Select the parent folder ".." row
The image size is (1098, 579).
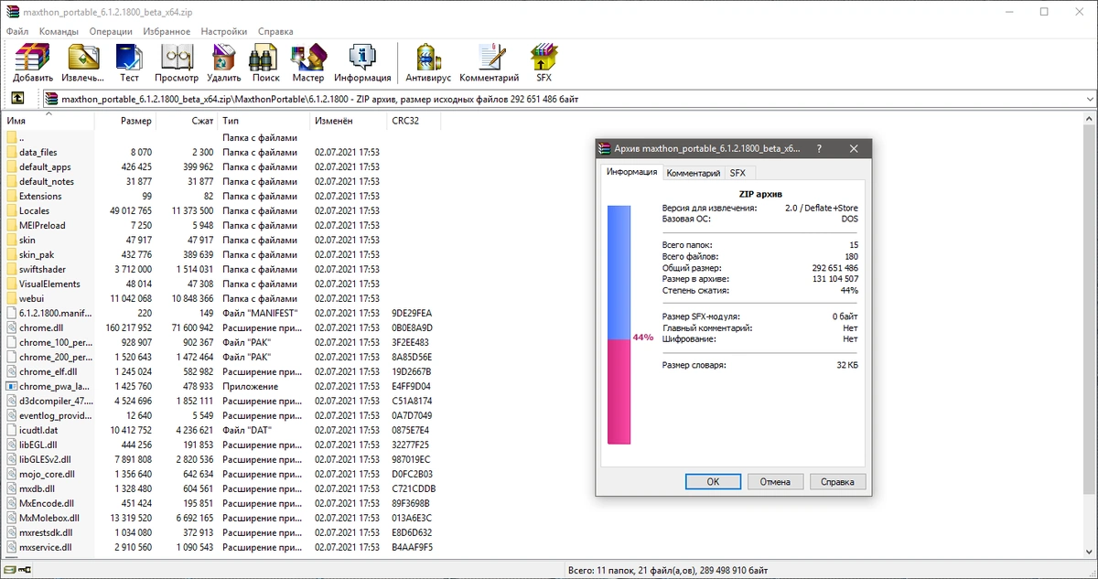click(221, 138)
